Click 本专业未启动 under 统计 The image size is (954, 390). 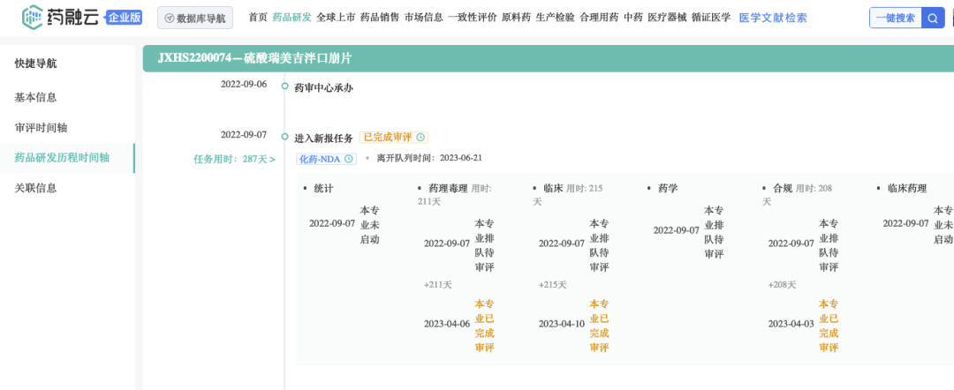(x=370, y=225)
